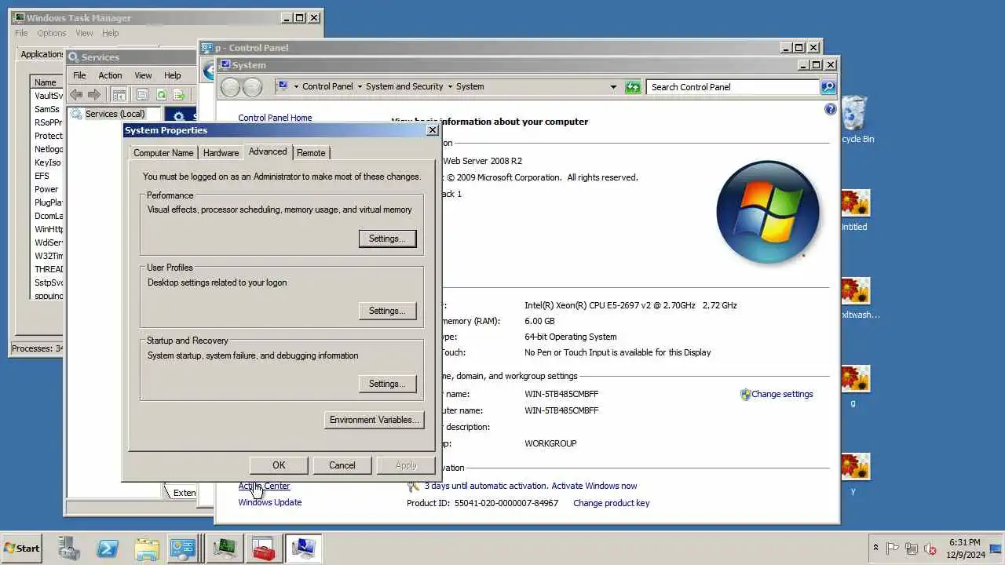This screenshot has width=1005, height=565.
Task: Open the Control Panel Home link
Action: point(275,118)
